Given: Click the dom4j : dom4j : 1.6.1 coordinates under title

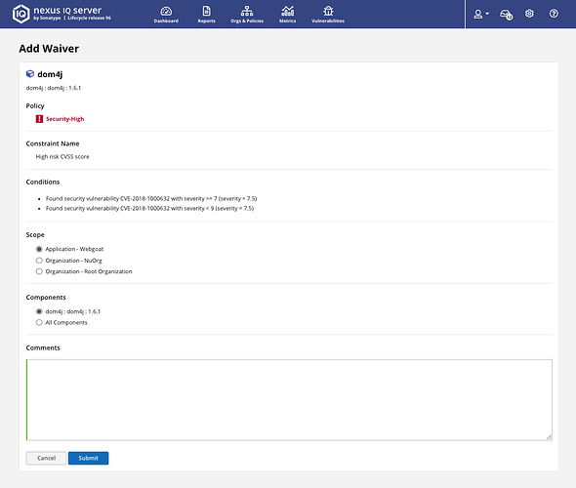Looking at the screenshot, I should 54,88.
